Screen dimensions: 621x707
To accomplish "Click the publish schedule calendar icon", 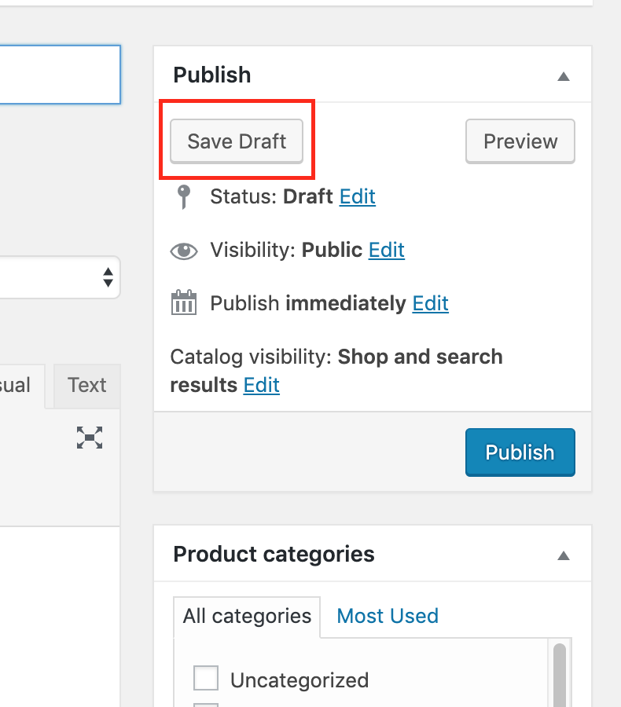I will (x=183, y=303).
